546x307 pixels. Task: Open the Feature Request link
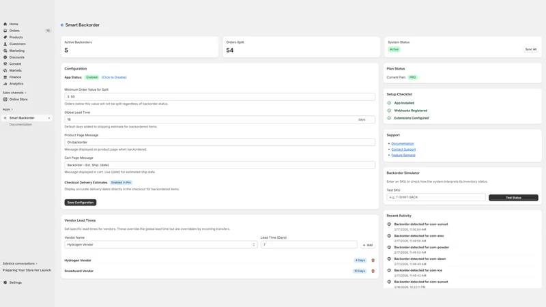(403, 156)
